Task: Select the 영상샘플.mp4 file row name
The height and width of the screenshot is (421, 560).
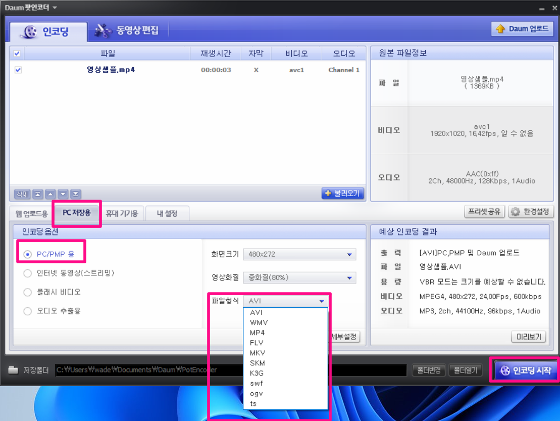Action: pyautogui.click(x=111, y=70)
